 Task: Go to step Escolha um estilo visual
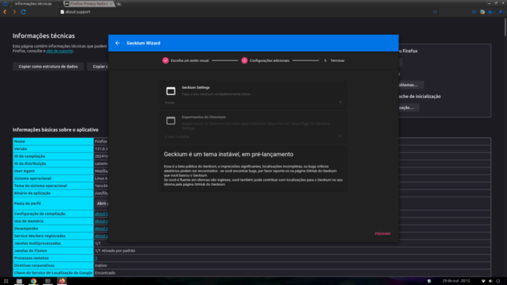186,61
